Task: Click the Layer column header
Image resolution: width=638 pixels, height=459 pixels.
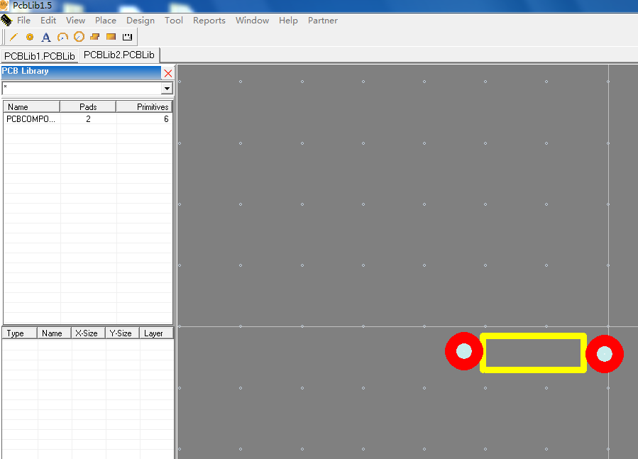Action: coord(154,333)
